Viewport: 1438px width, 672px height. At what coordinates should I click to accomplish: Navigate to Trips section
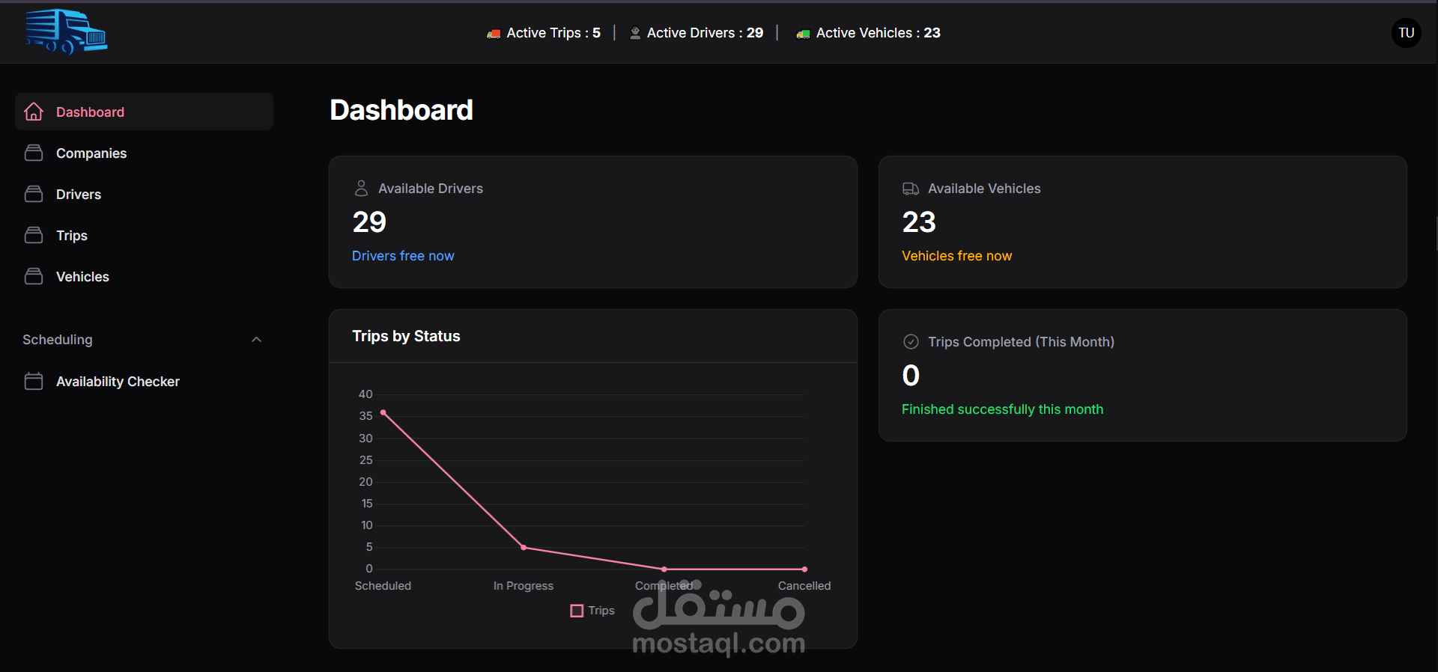[144, 235]
